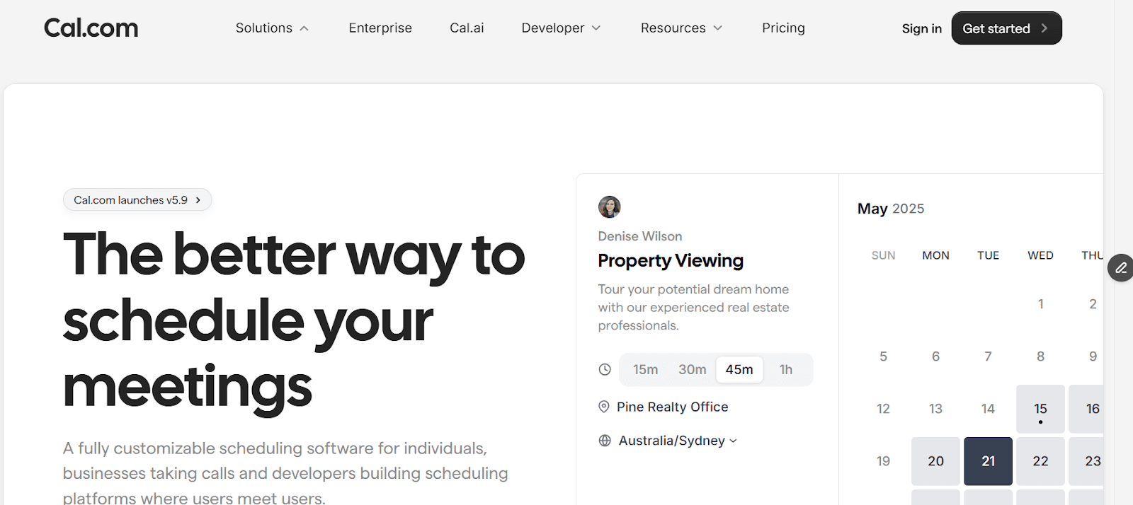
Task: Select the 45m duration option
Action: coord(739,370)
